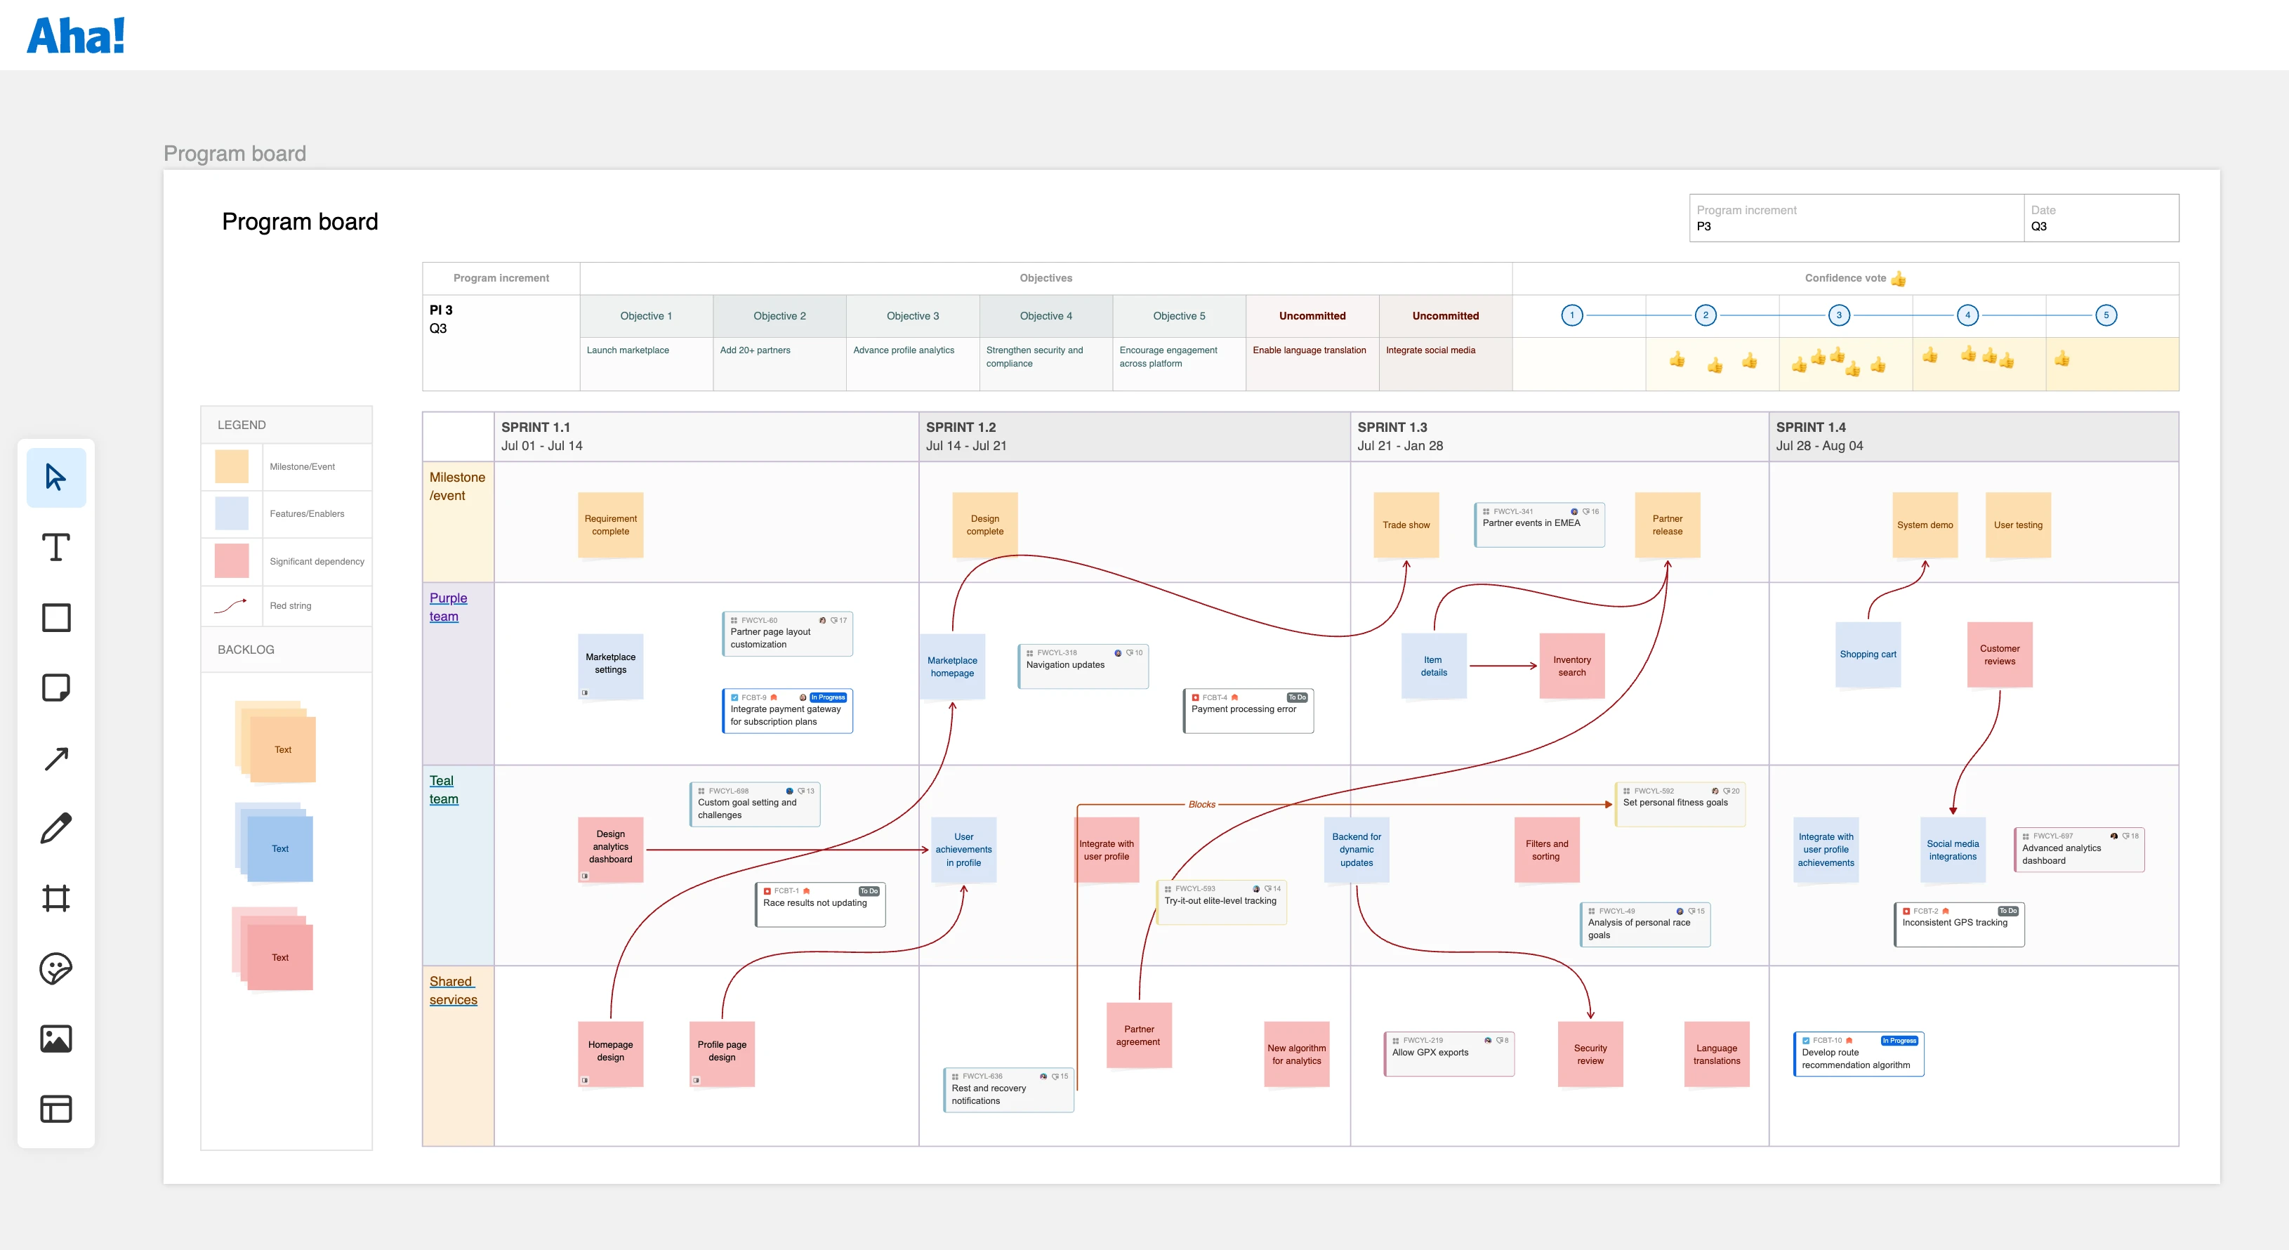Open the Shared services link
This screenshot has width=2289, height=1250.
(x=453, y=991)
